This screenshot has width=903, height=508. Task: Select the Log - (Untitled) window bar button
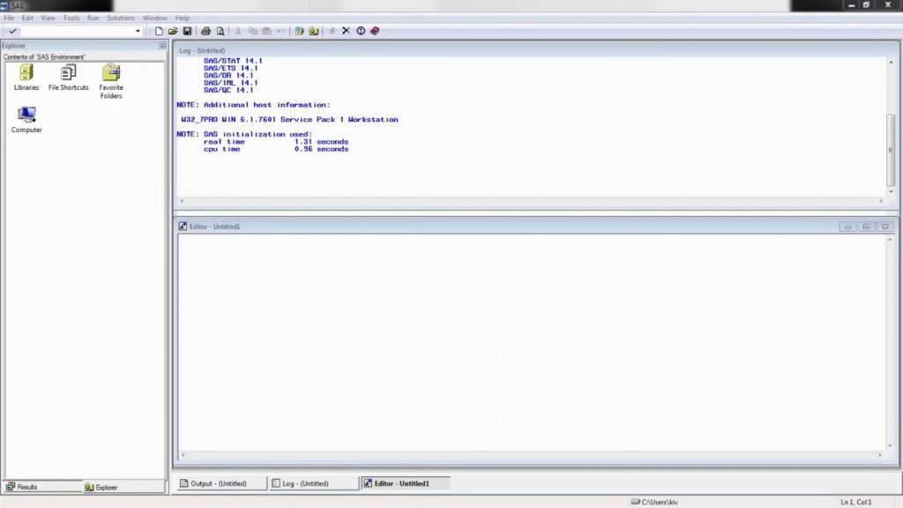pos(313,483)
